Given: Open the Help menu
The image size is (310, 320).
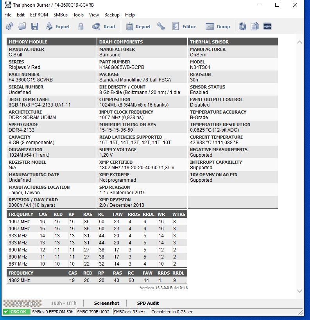Looking at the screenshot, I should pos(130,15).
